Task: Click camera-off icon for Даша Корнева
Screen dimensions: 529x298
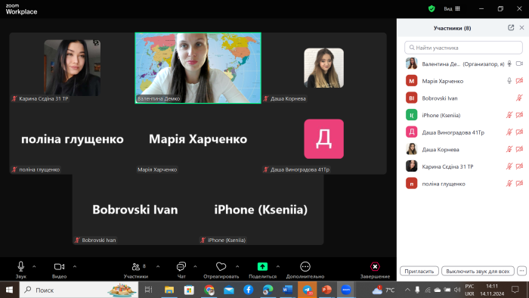Action: click(x=519, y=149)
